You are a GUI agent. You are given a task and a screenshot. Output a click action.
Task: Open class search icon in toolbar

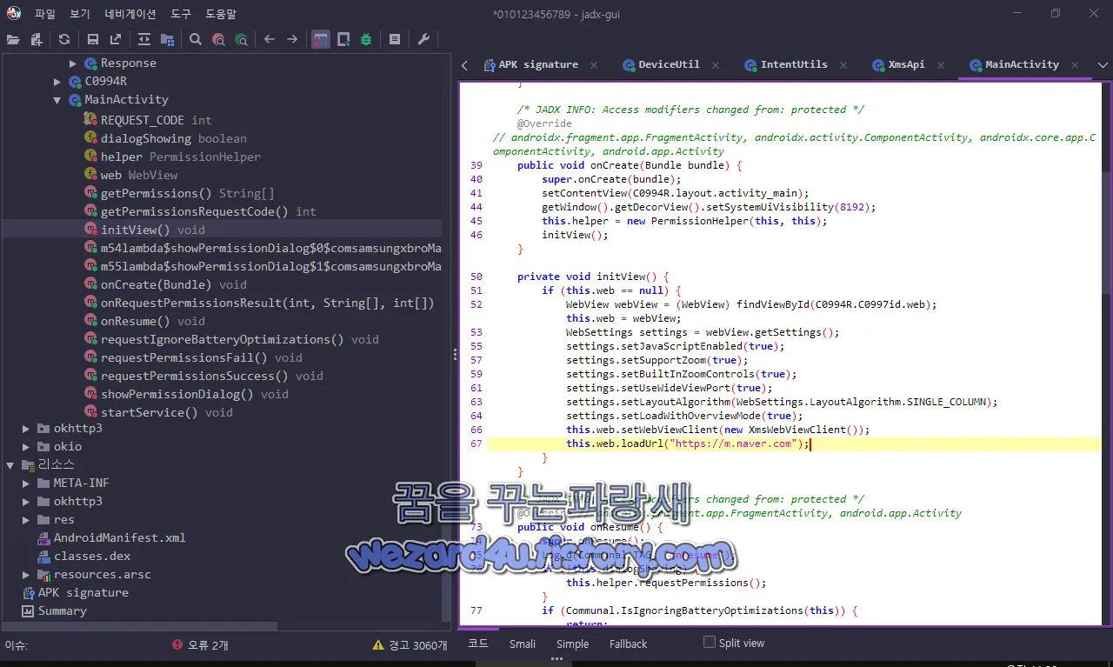coord(218,39)
